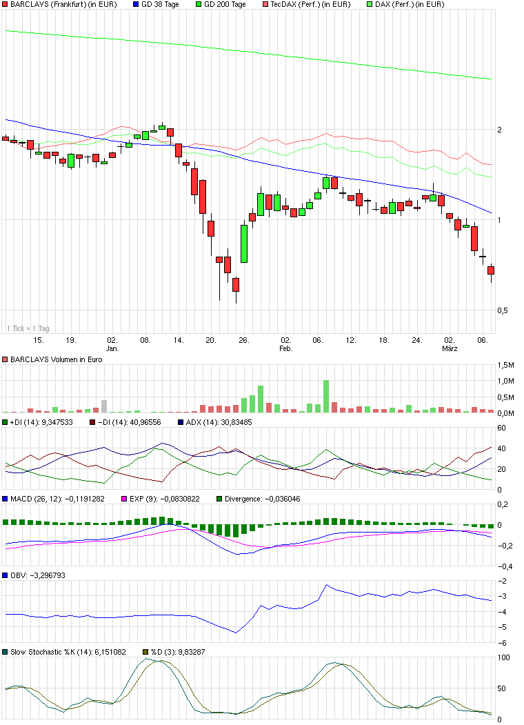Viewport: 524px width, 725px height.
Task: Click the red BARCLAYS legend swatch
Action: click(x=6, y=5)
